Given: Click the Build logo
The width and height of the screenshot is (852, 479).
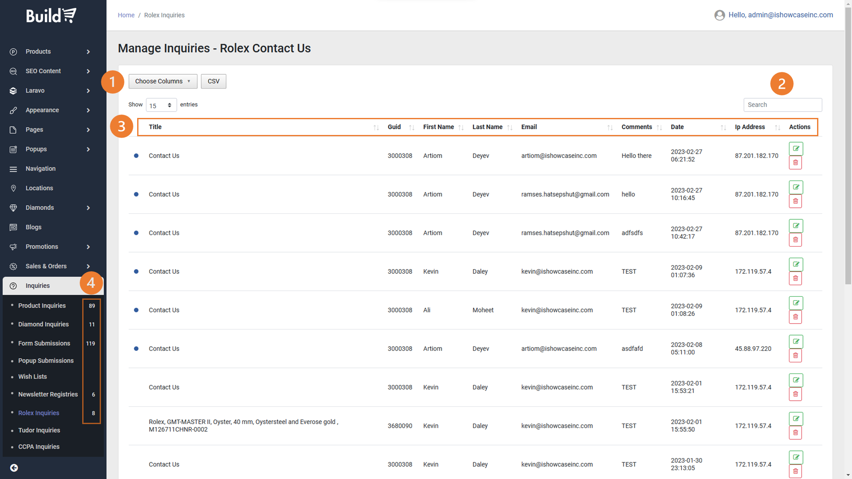Looking at the screenshot, I should pyautogui.click(x=51, y=16).
